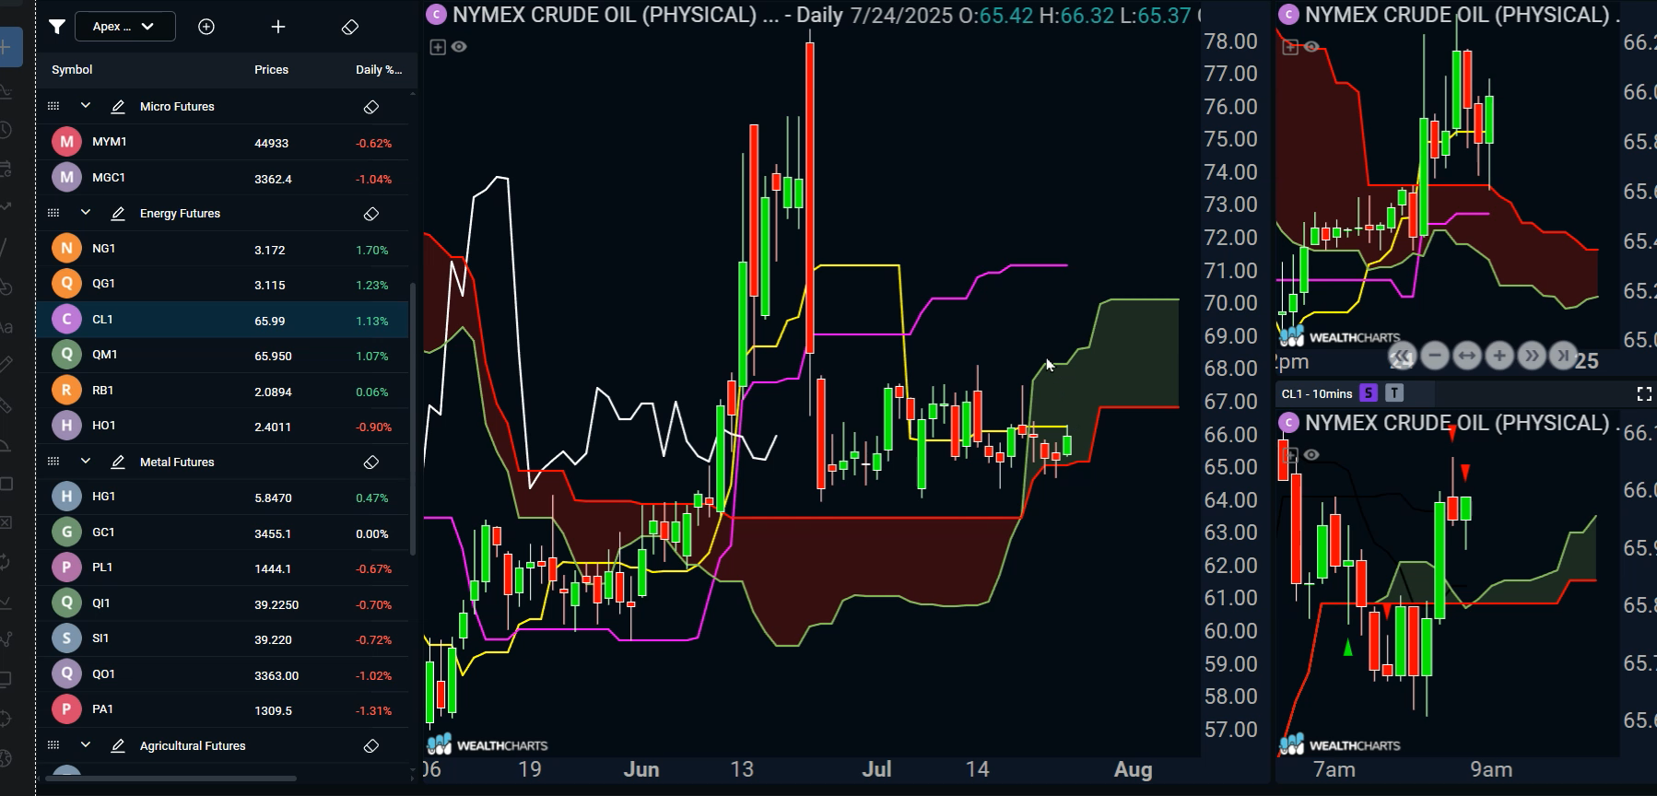
Task: Collapse the Micro Futures group
Action: point(86,106)
